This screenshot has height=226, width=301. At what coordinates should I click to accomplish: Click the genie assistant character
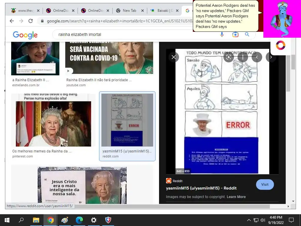click(282, 19)
